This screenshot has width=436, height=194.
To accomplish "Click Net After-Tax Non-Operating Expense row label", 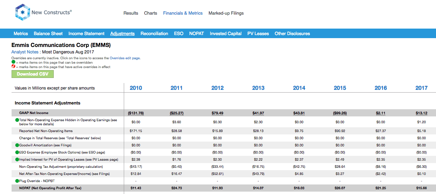I will (65, 174).
